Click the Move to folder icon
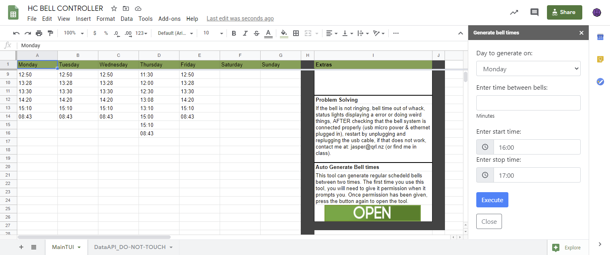This screenshot has width=610, height=255. point(126,8)
